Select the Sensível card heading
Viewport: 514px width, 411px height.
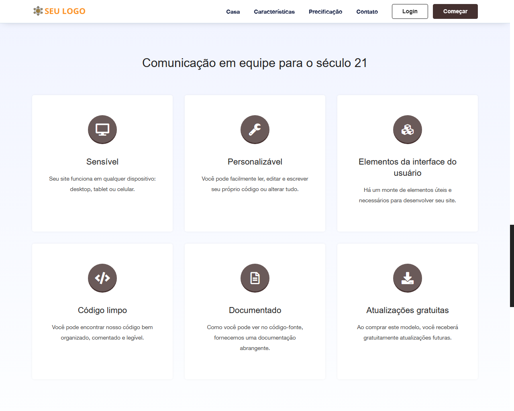tap(102, 162)
